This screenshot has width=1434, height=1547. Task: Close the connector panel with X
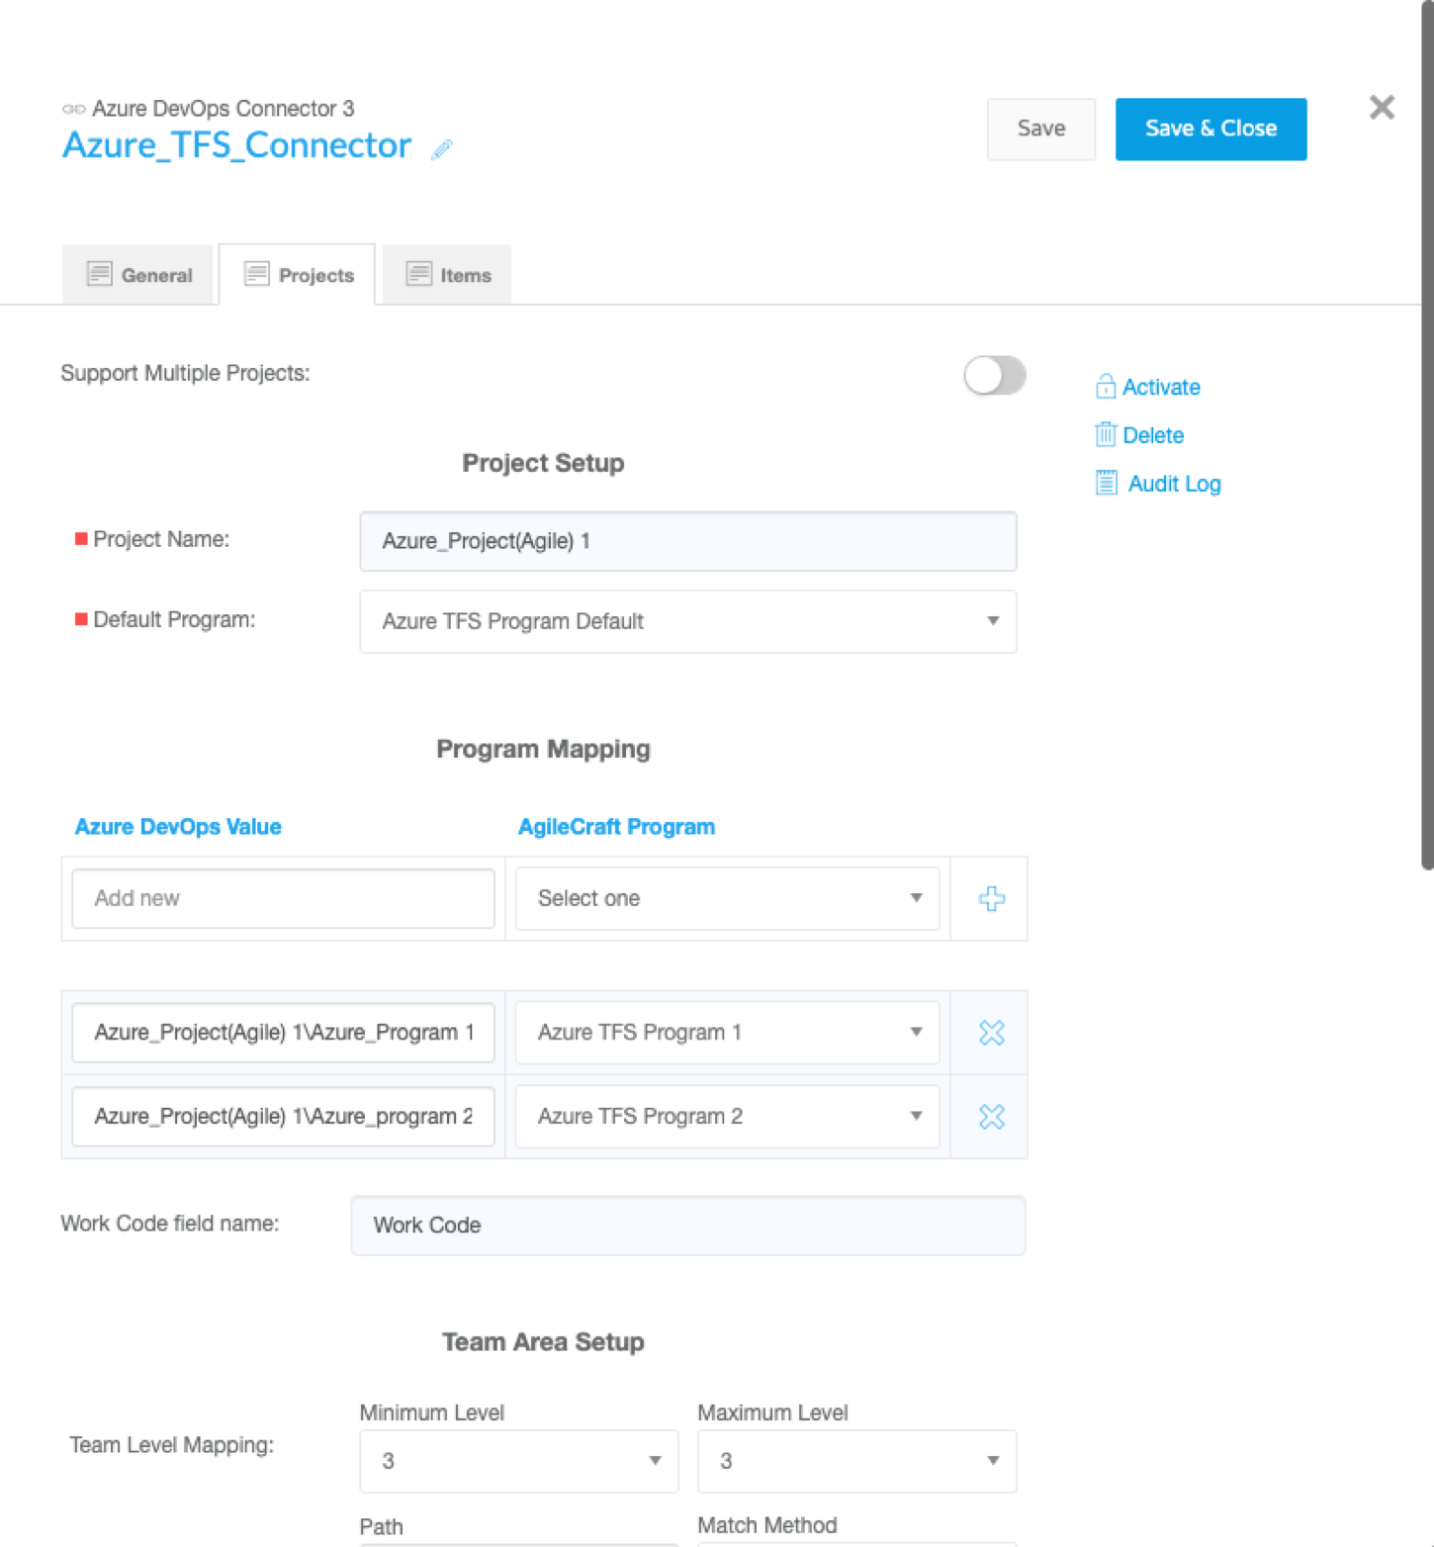[x=1382, y=108]
